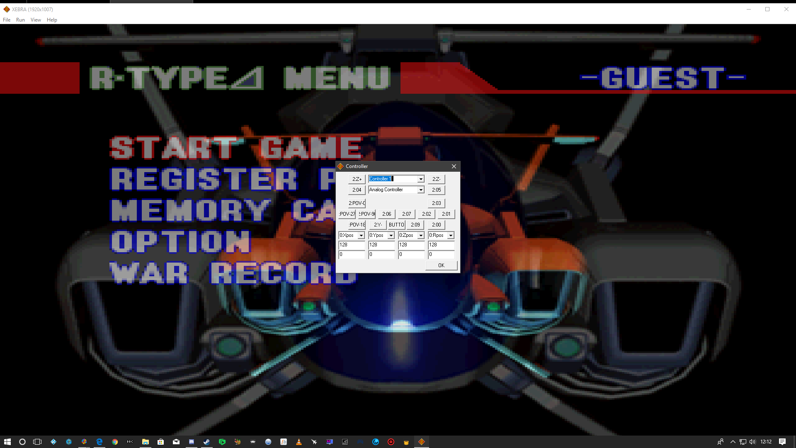Click the POV-90 direction button
Image resolution: width=796 pixels, height=448 pixels.
pyautogui.click(x=366, y=214)
